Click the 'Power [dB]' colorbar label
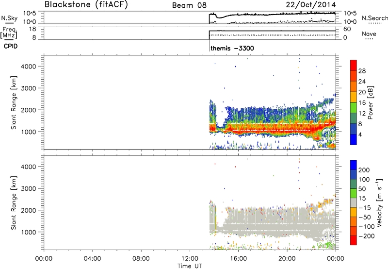Viewport: 388px width, 269px height. pyautogui.click(x=371, y=102)
